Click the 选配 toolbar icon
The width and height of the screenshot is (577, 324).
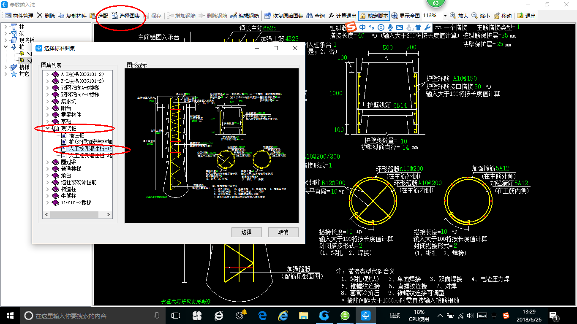tap(93, 16)
